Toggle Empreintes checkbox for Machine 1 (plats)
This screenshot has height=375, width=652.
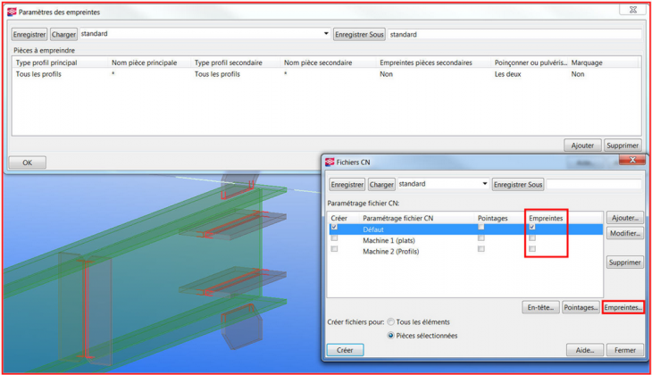coord(532,238)
